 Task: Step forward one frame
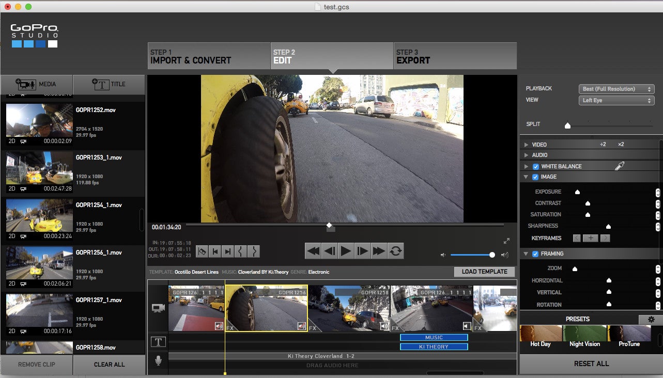(x=363, y=251)
